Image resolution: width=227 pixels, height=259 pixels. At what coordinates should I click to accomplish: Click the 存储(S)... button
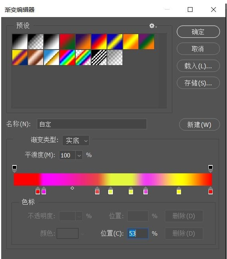tap(198, 83)
